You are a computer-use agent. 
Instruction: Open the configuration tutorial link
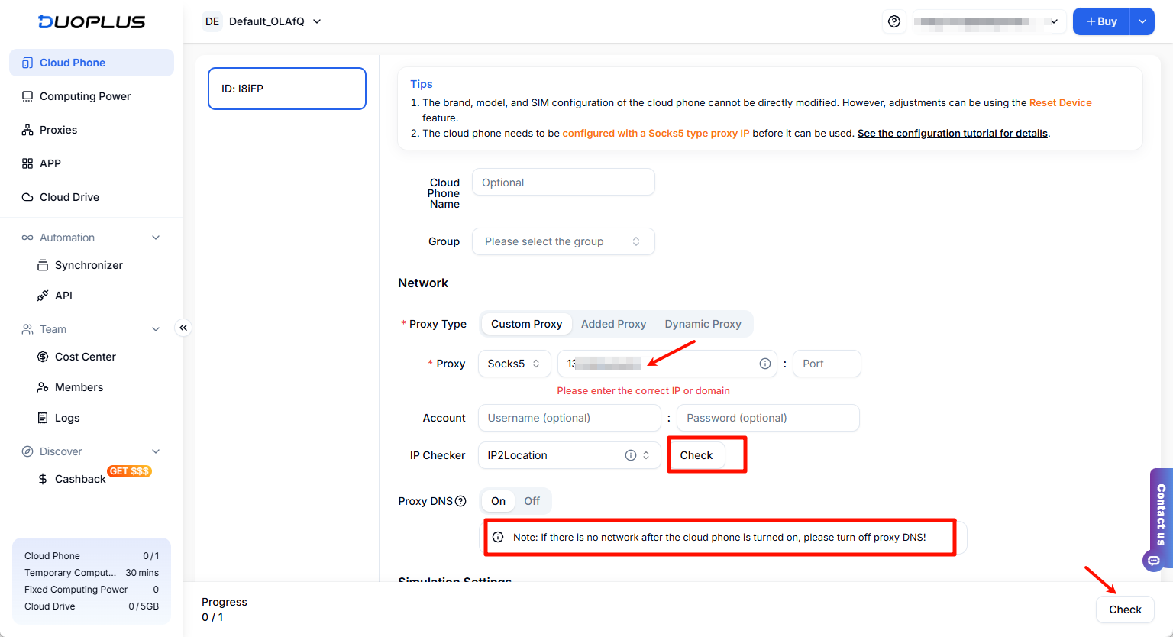(x=952, y=133)
